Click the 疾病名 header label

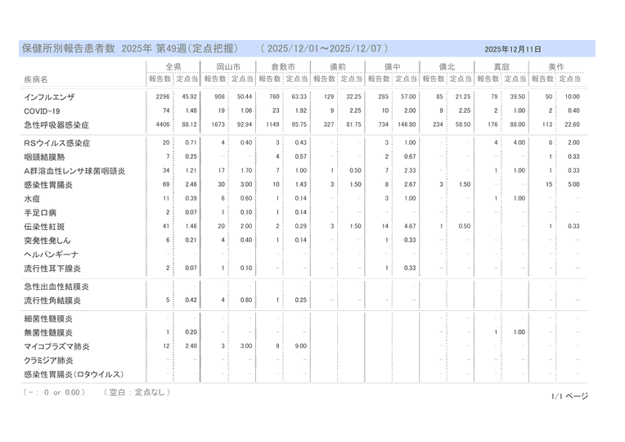[37, 79]
